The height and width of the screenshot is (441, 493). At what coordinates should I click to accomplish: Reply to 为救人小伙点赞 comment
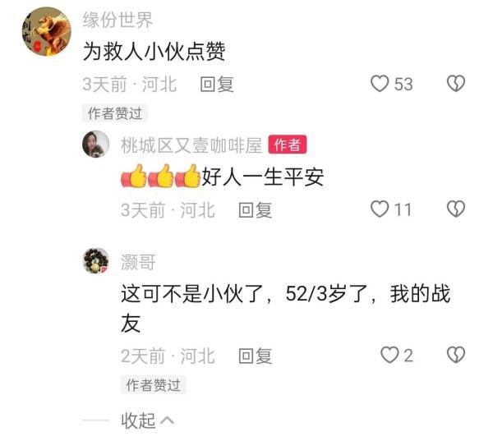217,85
